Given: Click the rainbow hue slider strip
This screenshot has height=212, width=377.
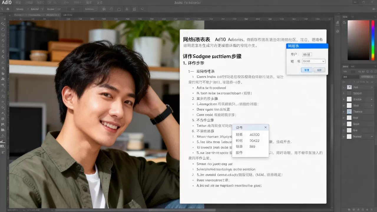Looking at the screenshot, I should tap(373, 40).
